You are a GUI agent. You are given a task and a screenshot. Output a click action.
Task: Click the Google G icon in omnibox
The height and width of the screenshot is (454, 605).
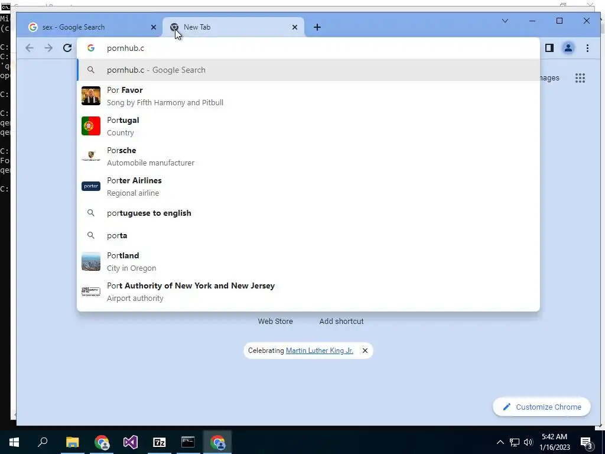[91, 48]
